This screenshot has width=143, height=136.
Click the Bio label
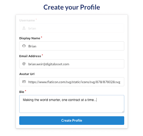pos(22,92)
